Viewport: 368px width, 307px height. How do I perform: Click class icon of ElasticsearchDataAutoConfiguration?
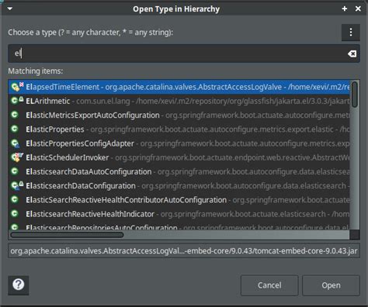15,171
